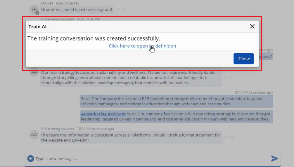The width and height of the screenshot is (294, 167).
Task: Click the ER user avatar
Action: [34, 10]
